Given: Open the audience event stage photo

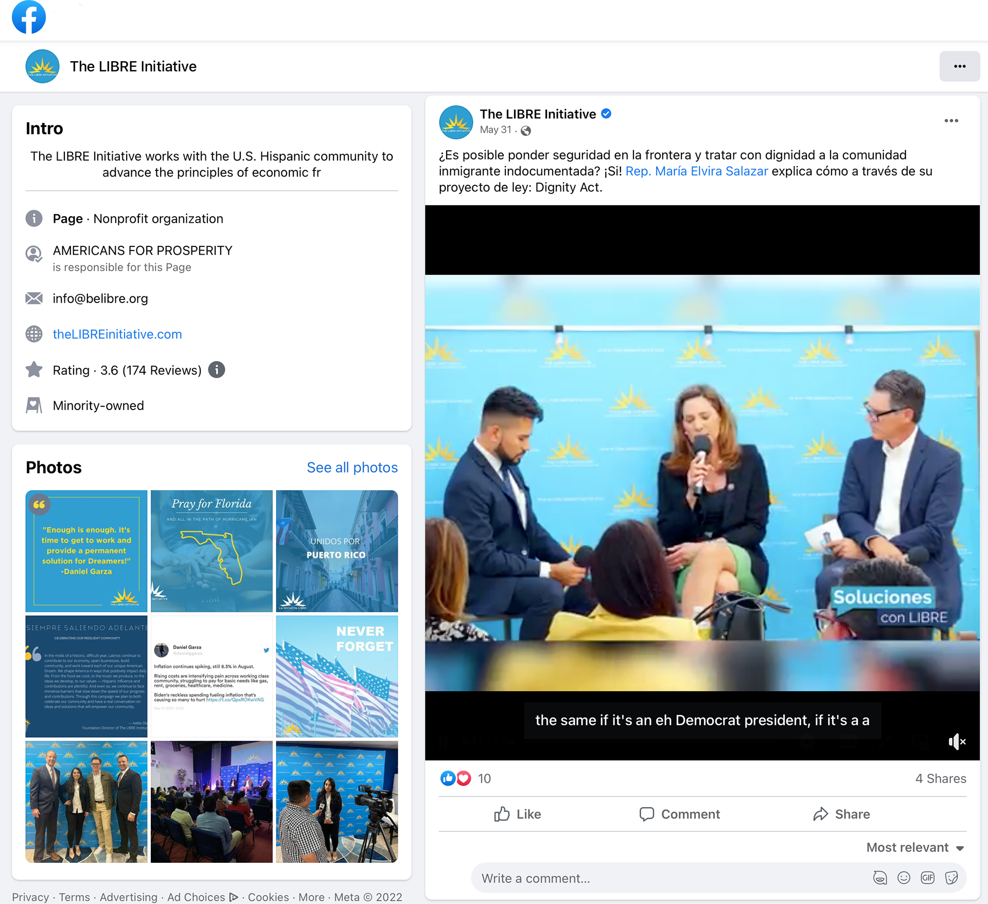Looking at the screenshot, I should tap(211, 802).
